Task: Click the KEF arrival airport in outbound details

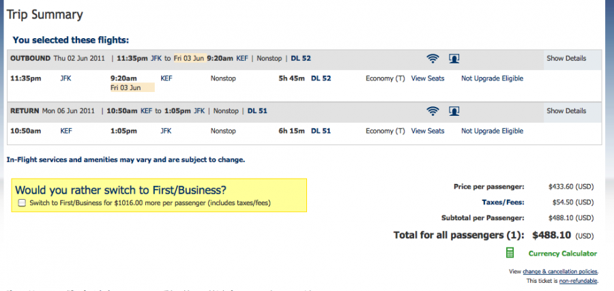Action: point(166,78)
